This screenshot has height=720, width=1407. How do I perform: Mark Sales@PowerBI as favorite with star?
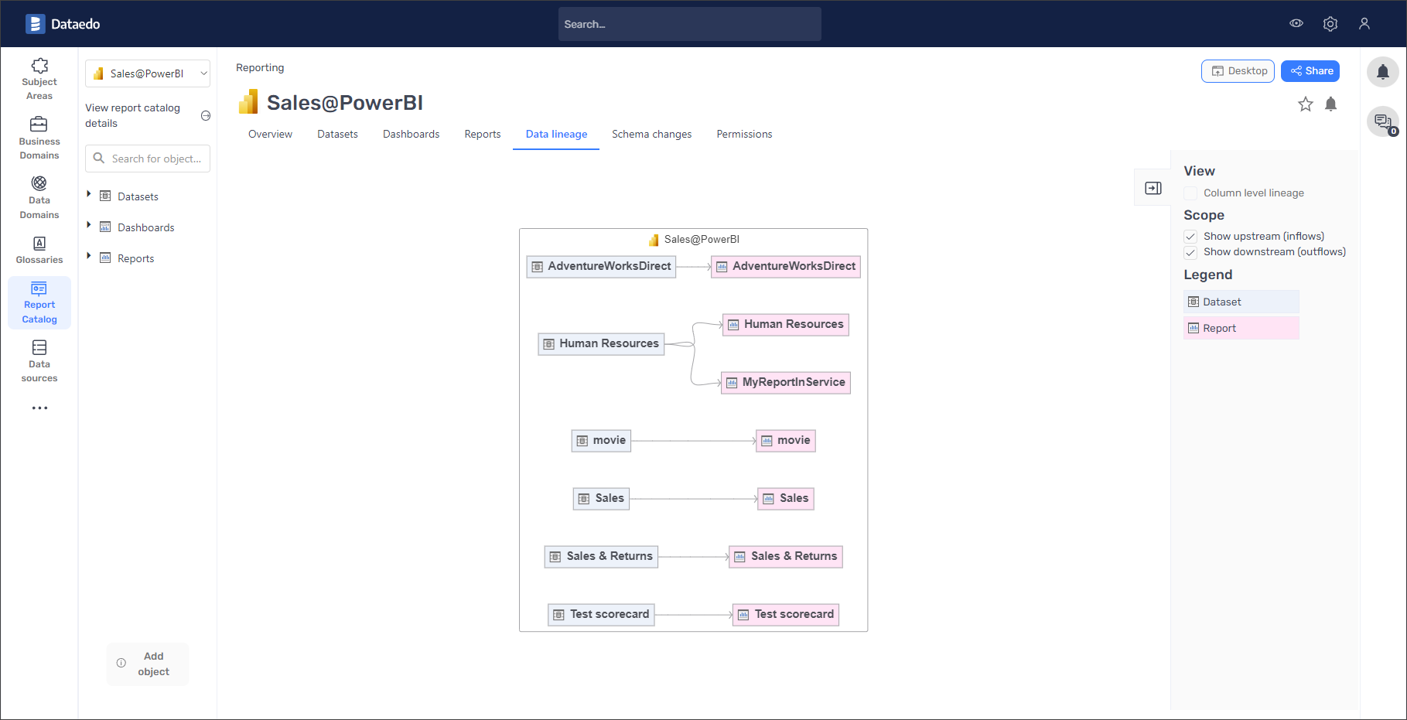(x=1306, y=104)
